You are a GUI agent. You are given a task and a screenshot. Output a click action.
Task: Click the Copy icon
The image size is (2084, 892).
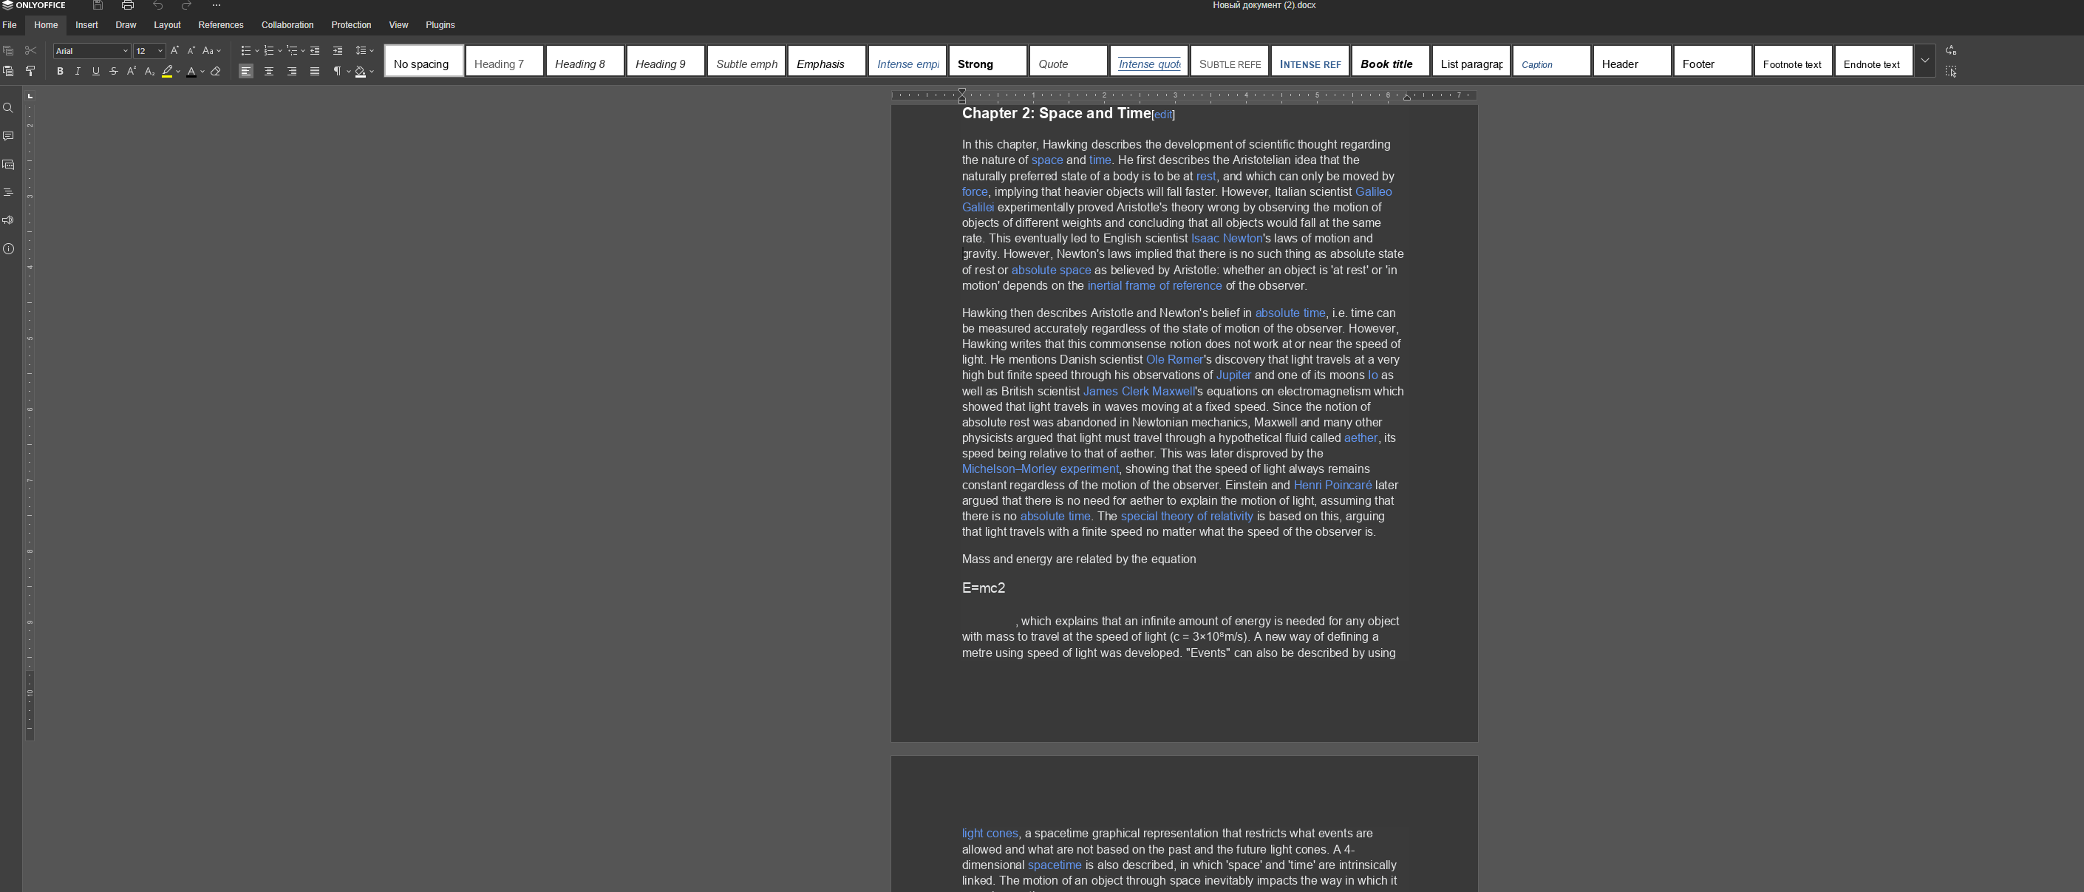pyautogui.click(x=8, y=50)
